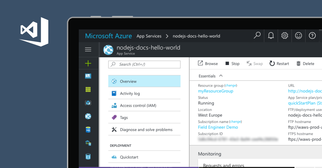Click change link next to Subscription name
The image size is (322, 168).
pyautogui.click(x=235, y=121)
